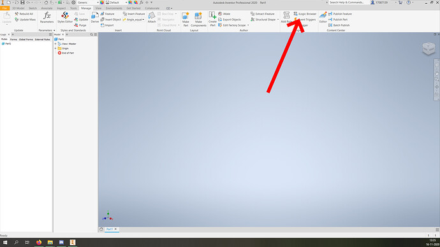This screenshot has width=440, height=247.
Task: Select the Make Part tool
Action: tap(186, 19)
